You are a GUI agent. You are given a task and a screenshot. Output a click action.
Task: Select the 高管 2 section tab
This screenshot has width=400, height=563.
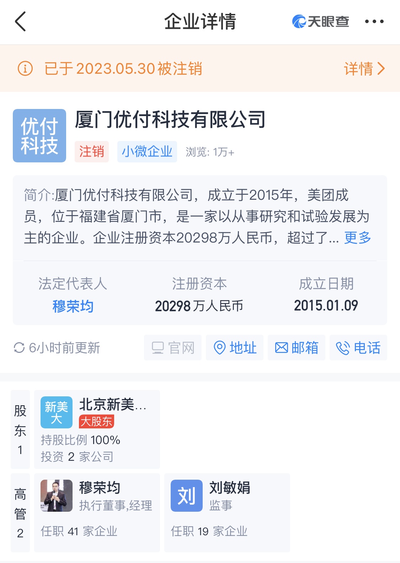point(20,513)
